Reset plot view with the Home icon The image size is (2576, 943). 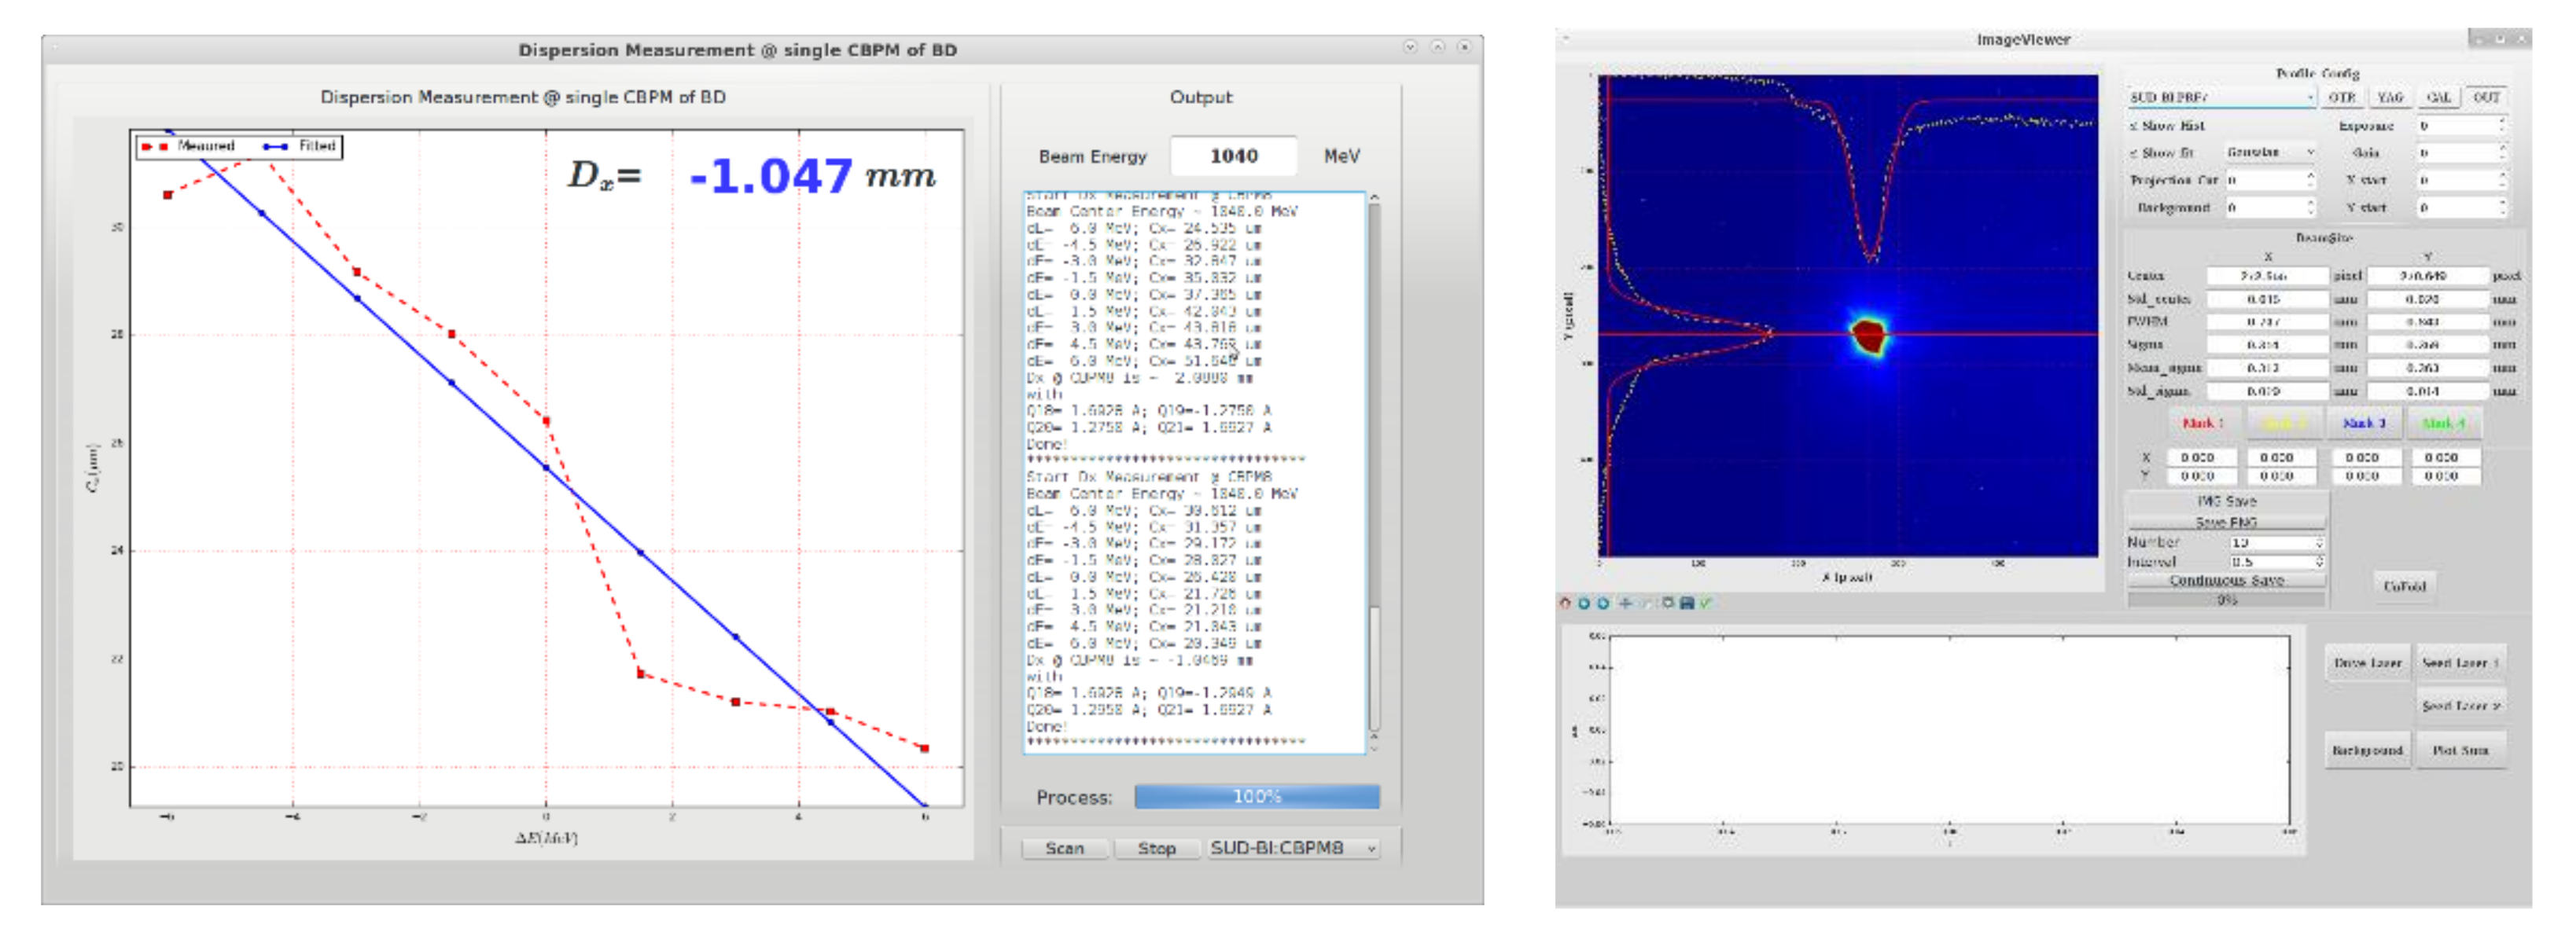pos(1565,604)
